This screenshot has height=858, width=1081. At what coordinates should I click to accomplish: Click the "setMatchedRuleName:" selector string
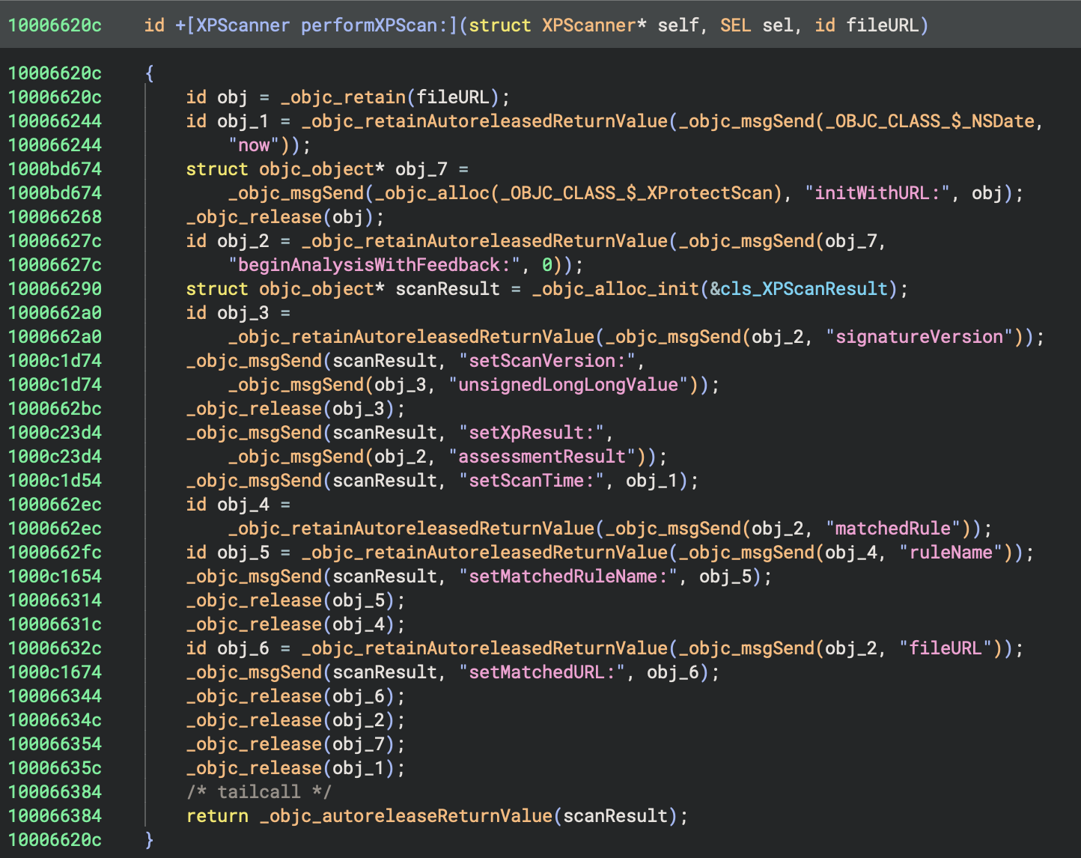(x=568, y=576)
